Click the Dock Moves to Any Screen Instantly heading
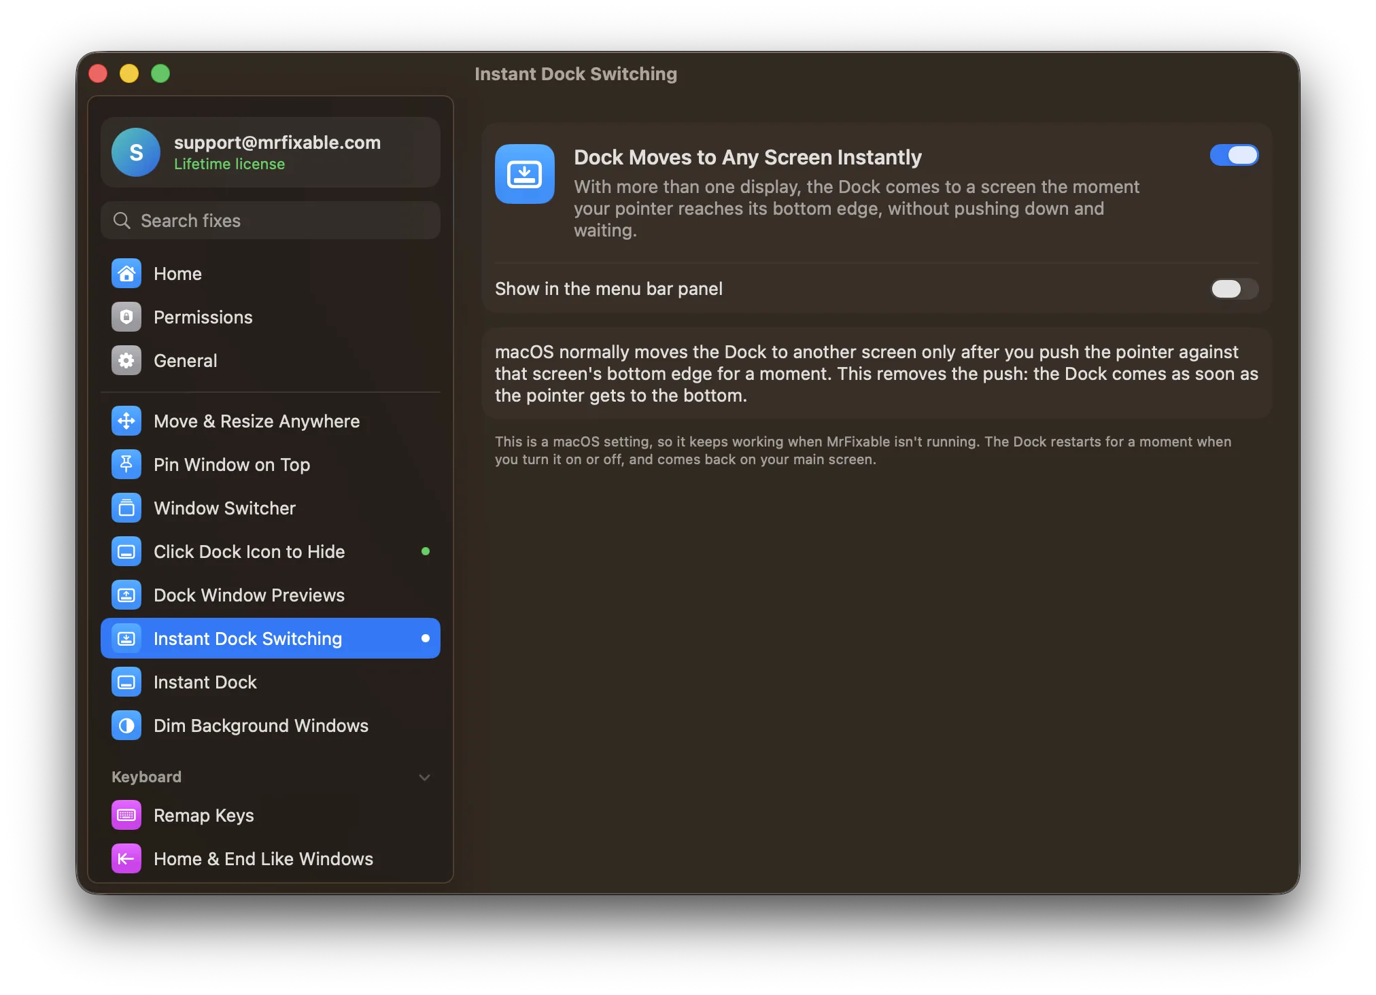This screenshot has width=1376, height=995. (x=747, y=157)
